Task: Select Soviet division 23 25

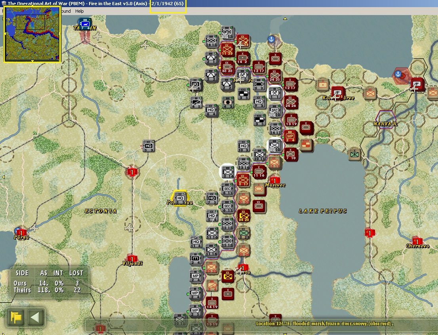Action: pos(211,268)
